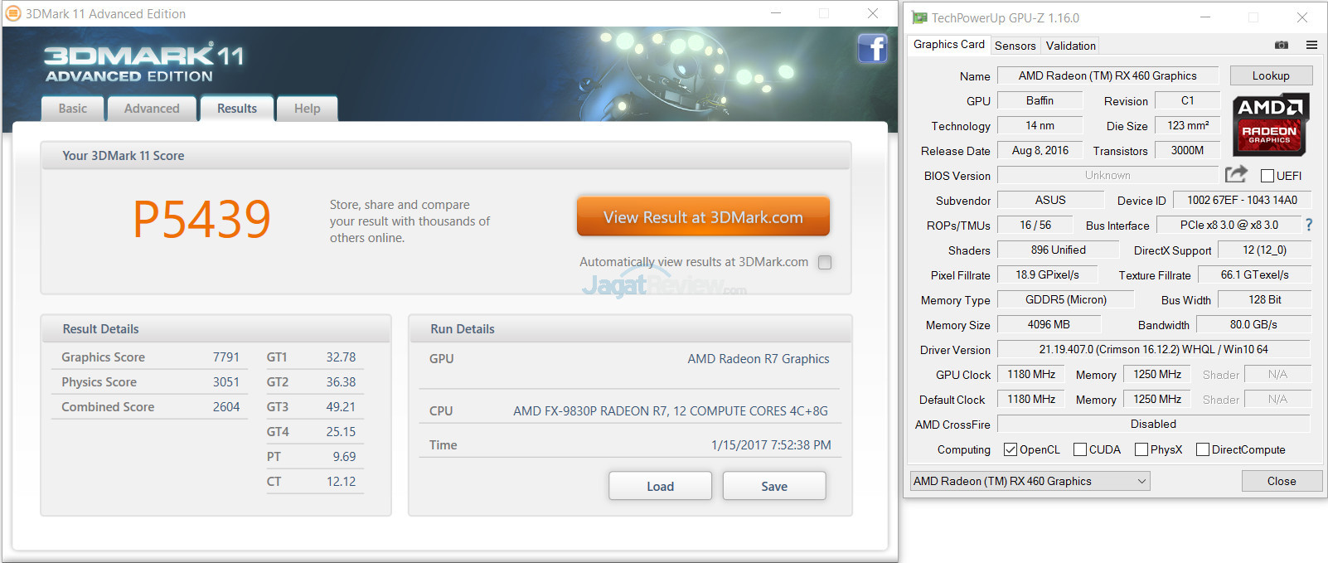Click the AMD Radeon Graphics logo
1328x563 pixels.
[x=1269, y=125]
